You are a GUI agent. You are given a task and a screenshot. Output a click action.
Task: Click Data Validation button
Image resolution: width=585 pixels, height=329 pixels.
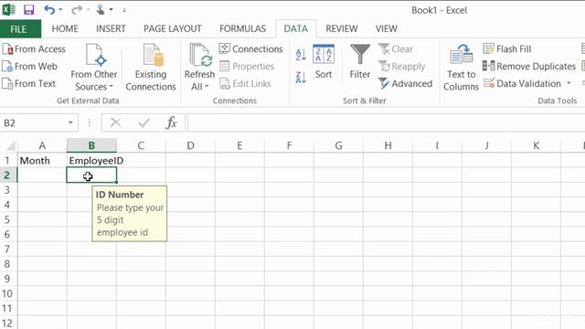(522, 83)
